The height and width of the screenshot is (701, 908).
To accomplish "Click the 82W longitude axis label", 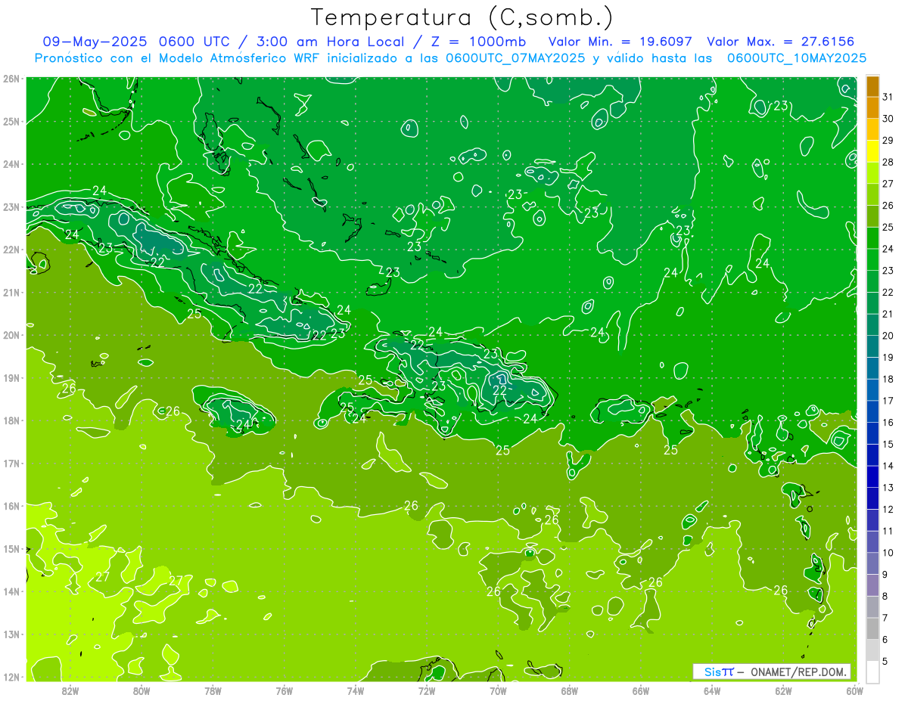I will point(70,690).
